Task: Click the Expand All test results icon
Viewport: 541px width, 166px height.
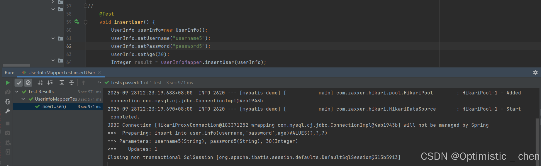Action: click(x=62, y=83)
